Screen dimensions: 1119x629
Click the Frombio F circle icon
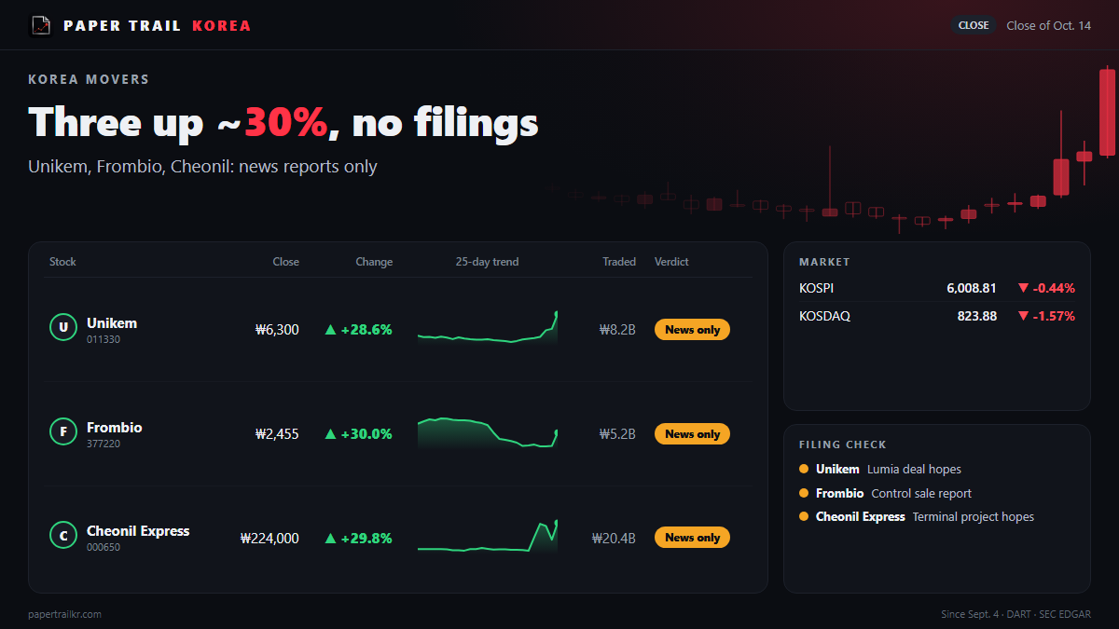pyautogui.click(x=62, y=431)
